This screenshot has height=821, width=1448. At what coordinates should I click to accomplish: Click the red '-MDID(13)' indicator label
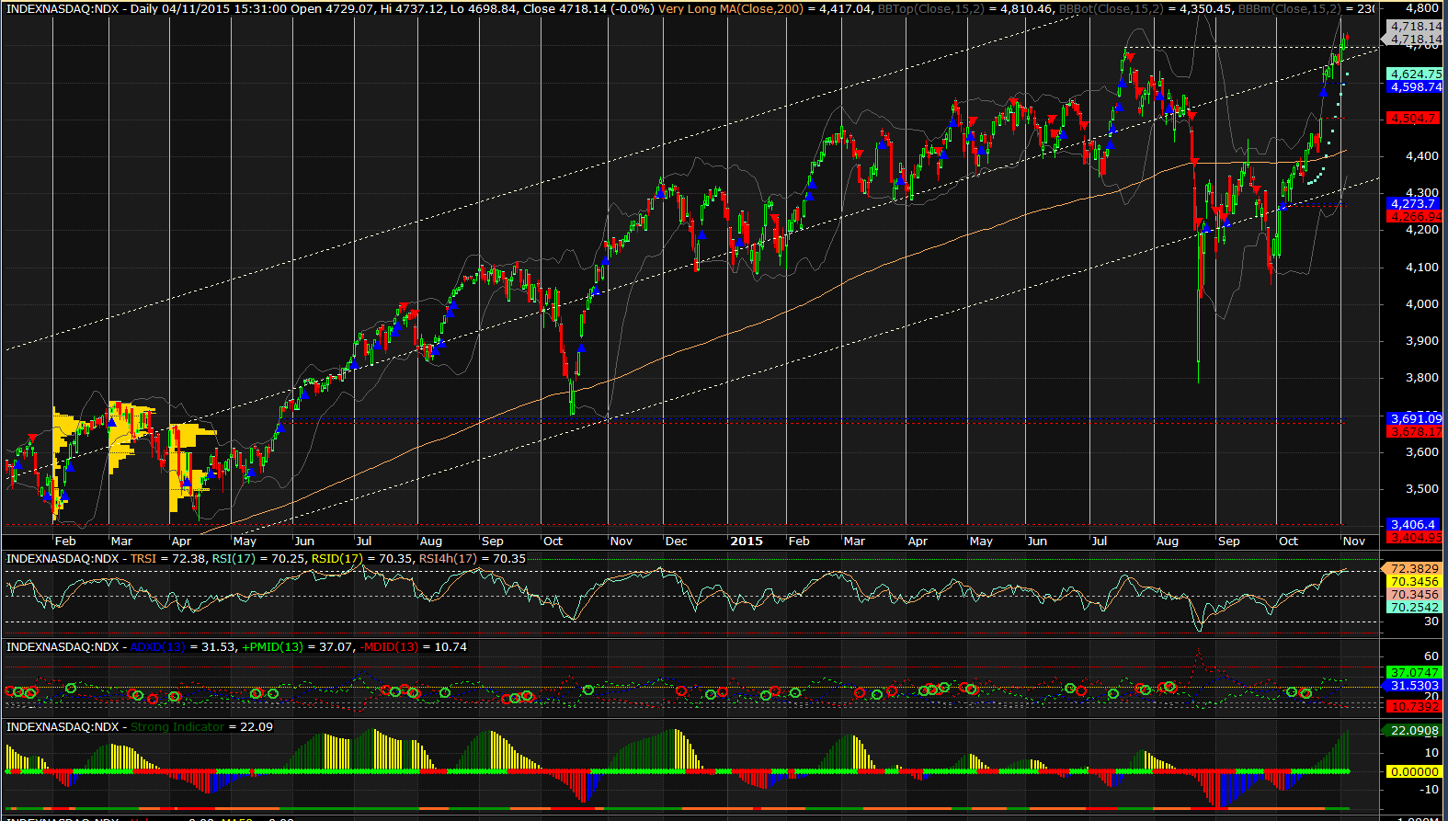point(388,647)
